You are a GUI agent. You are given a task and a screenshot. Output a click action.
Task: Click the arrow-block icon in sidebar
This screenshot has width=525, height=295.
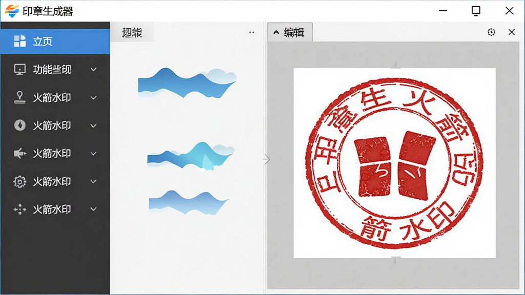pyautogui.click(x=20, y=153)
